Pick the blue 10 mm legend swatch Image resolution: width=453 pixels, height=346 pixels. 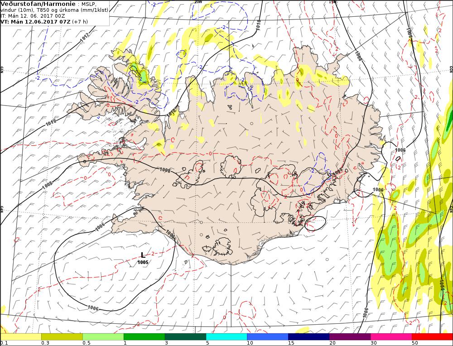(x=268, y=337)
